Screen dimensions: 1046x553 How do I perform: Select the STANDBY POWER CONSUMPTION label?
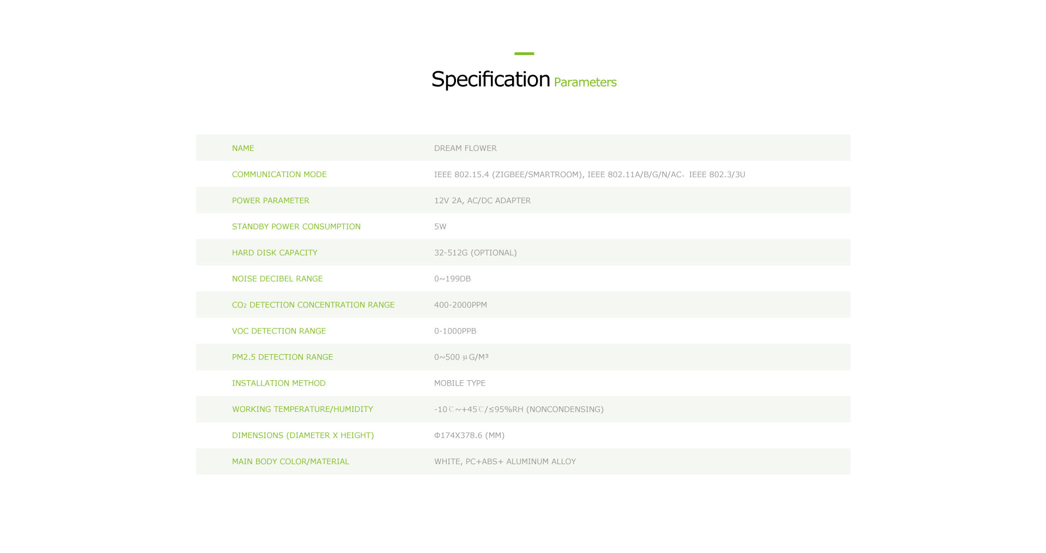296,227
